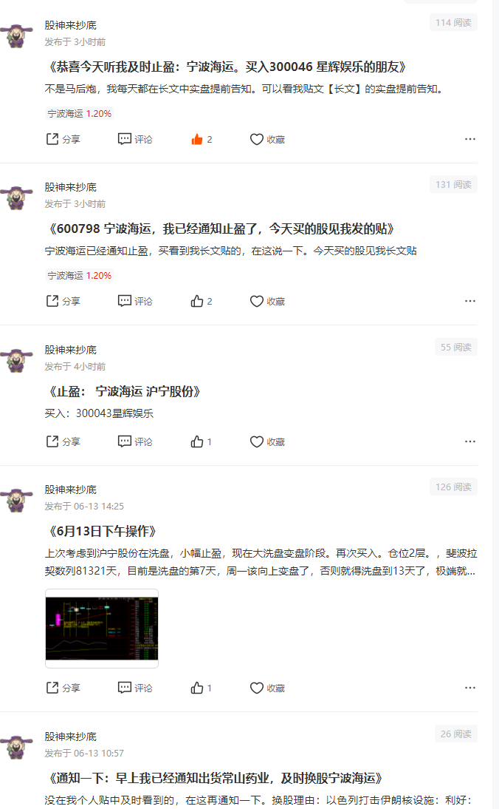Open the 通知一下 早上我已经通知出货常山药业 post title

pyautogui.click(x=216, y=778)
